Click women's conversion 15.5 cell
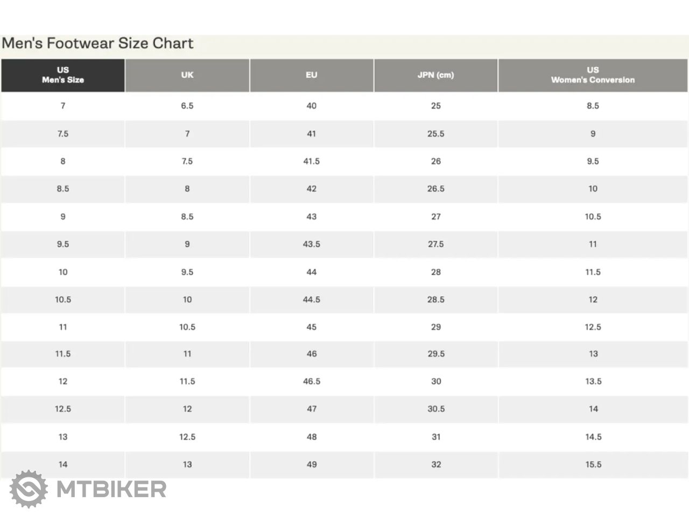The image size is (689, 516). (x=593, y=464)
